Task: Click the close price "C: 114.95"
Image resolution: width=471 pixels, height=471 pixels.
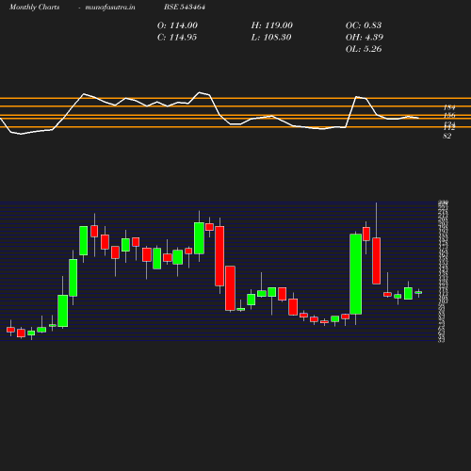Action: point(177,37)
